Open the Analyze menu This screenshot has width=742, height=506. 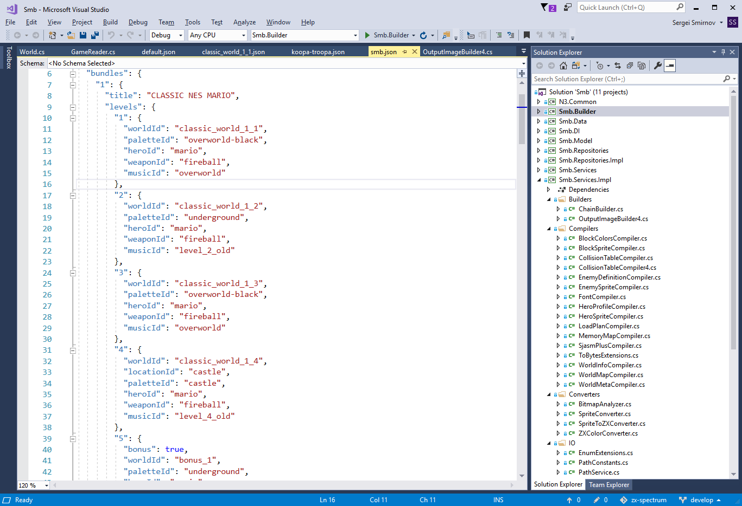pos(244,22)
